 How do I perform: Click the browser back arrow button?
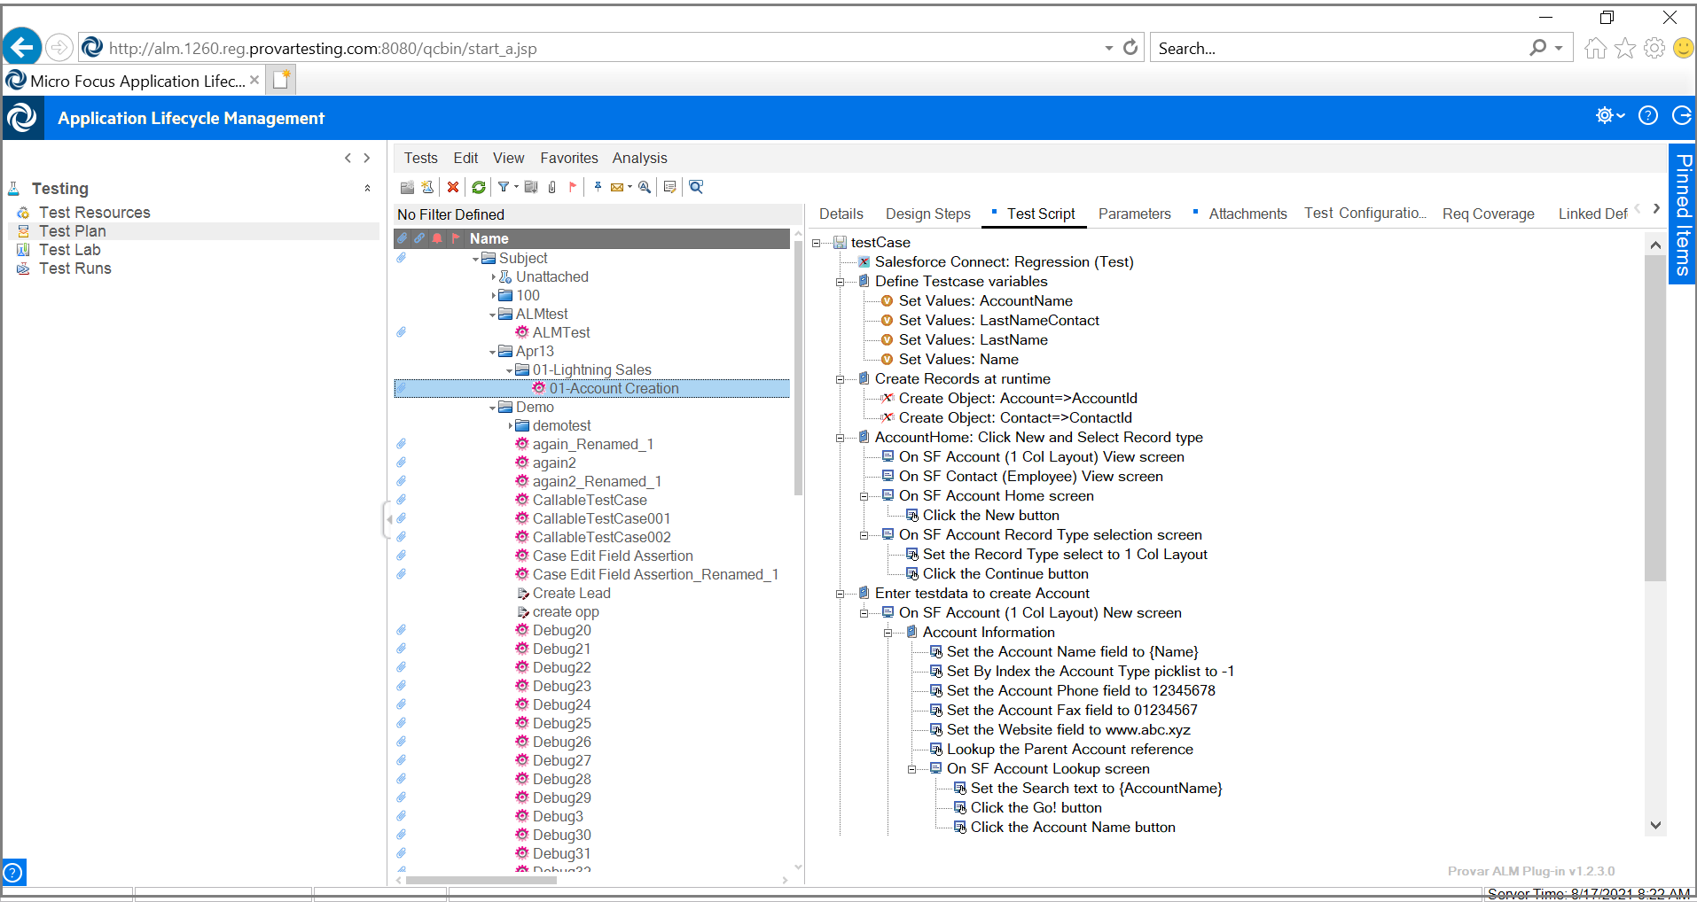[22, 46]
